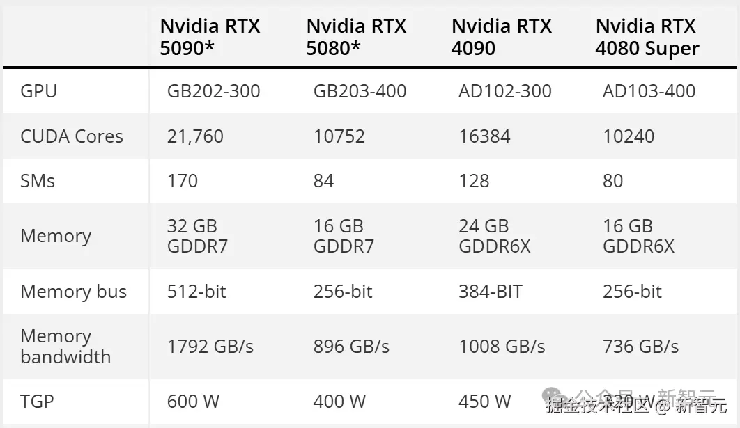Click the Nvidia RTX 4080 Super header
Viewport: 740px width, 428px height.
(x=647, y=37)
